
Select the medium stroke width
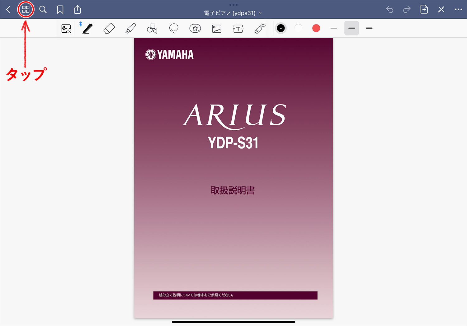click(351, 28)
